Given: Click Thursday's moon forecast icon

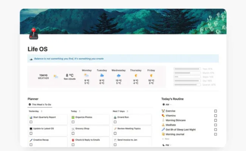Looking at the screenshot, I should (x=136, y=75).
